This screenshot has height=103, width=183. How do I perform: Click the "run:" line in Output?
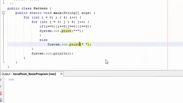point(12,80)
